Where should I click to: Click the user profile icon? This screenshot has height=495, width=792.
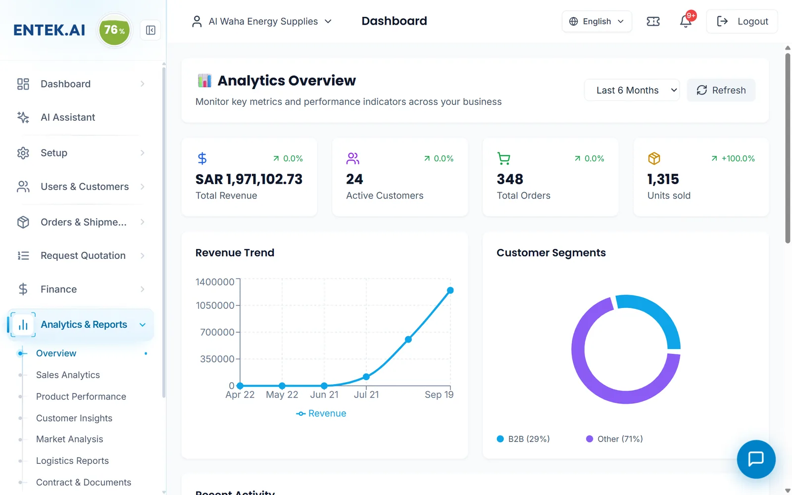197,21
